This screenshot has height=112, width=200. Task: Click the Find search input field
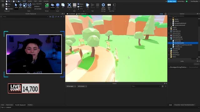tap(25, 16)
